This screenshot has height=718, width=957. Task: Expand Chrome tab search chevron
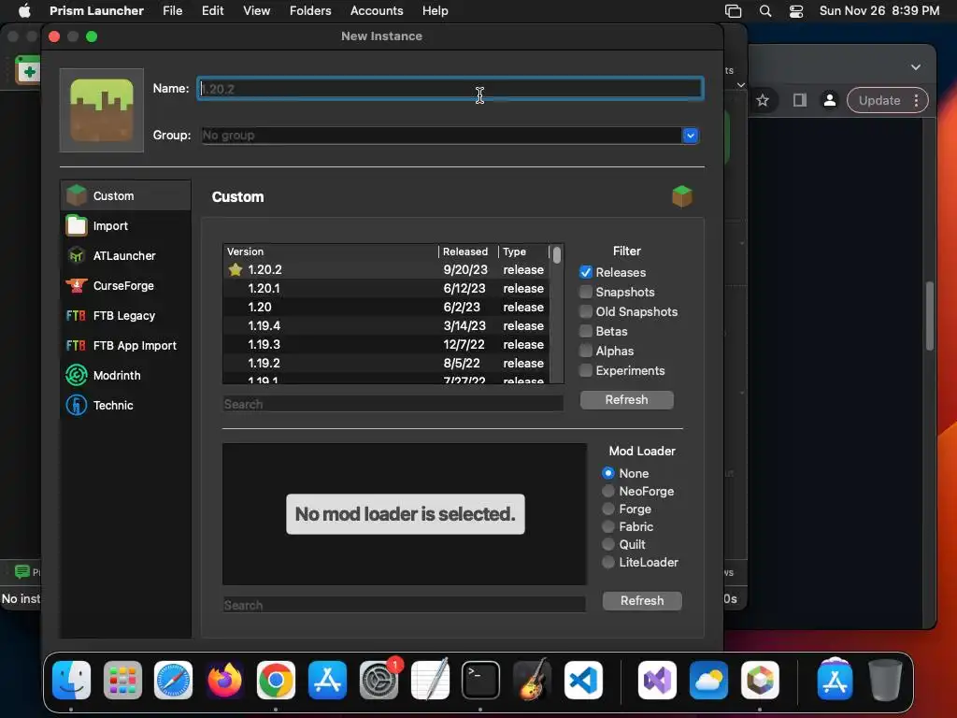coord(916,67)
